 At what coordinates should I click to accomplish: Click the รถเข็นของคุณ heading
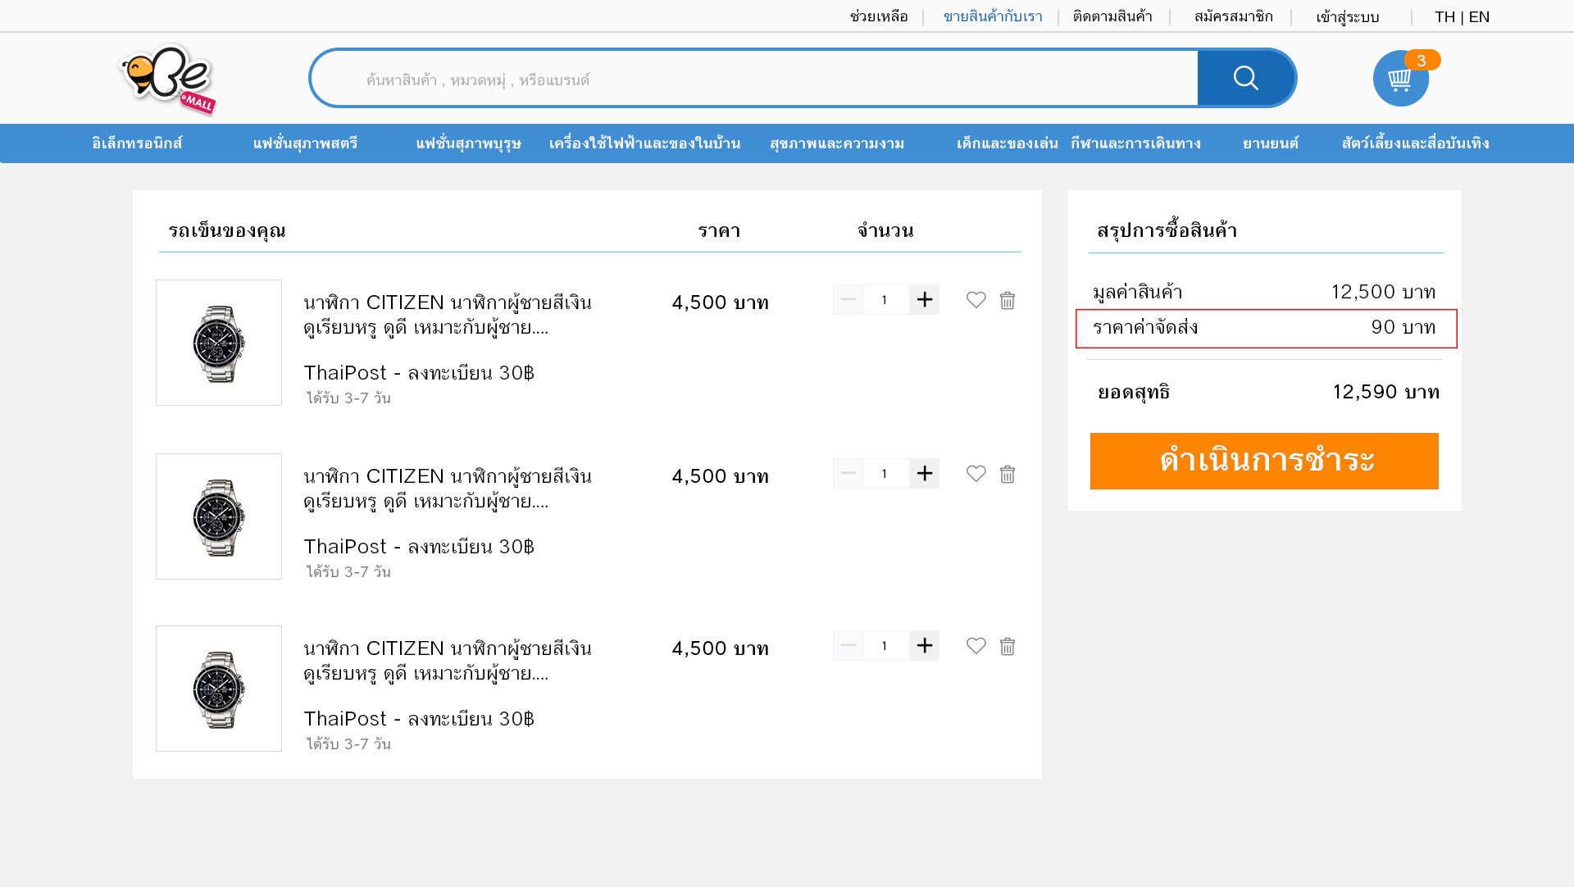(227, 230)
